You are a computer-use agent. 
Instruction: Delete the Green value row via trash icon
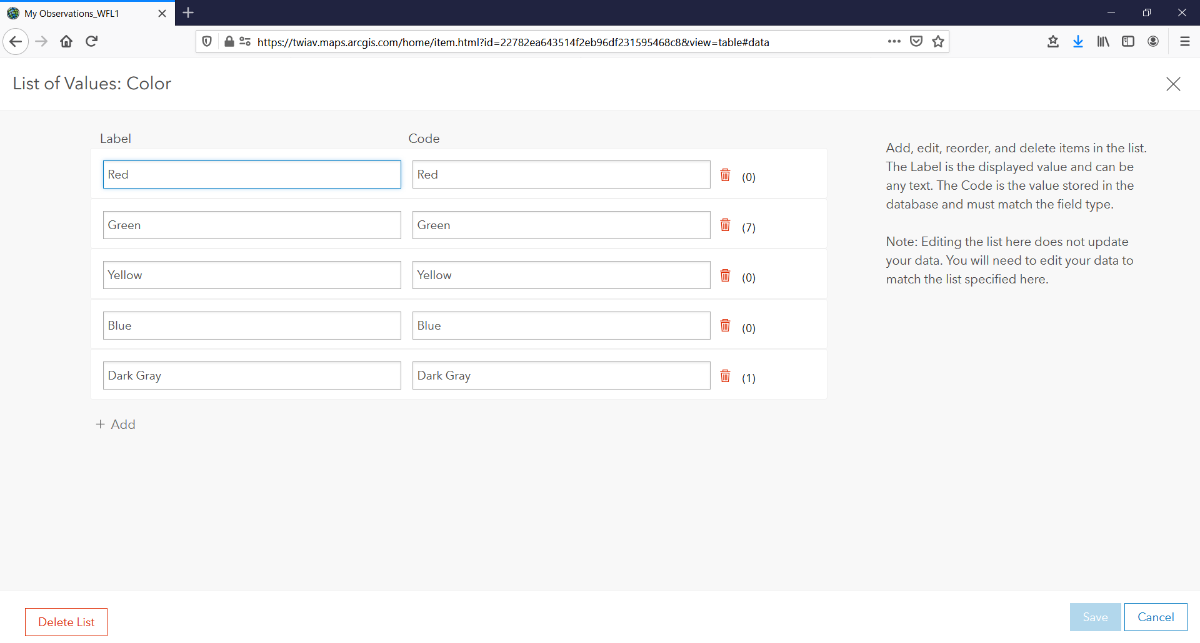tap(725, 225)
